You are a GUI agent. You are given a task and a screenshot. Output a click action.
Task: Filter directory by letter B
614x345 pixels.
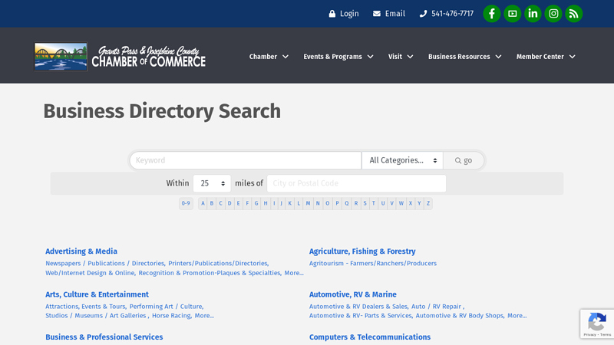tap(212, 203)
